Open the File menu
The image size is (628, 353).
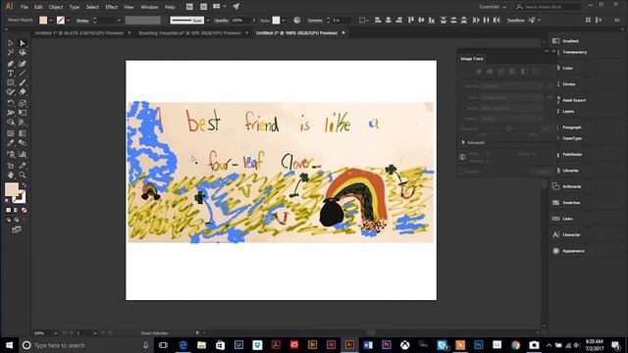[x=24, y=7]
